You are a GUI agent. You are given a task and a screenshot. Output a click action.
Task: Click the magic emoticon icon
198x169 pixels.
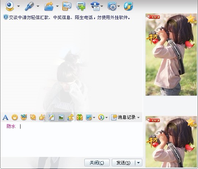pos(24,117)
